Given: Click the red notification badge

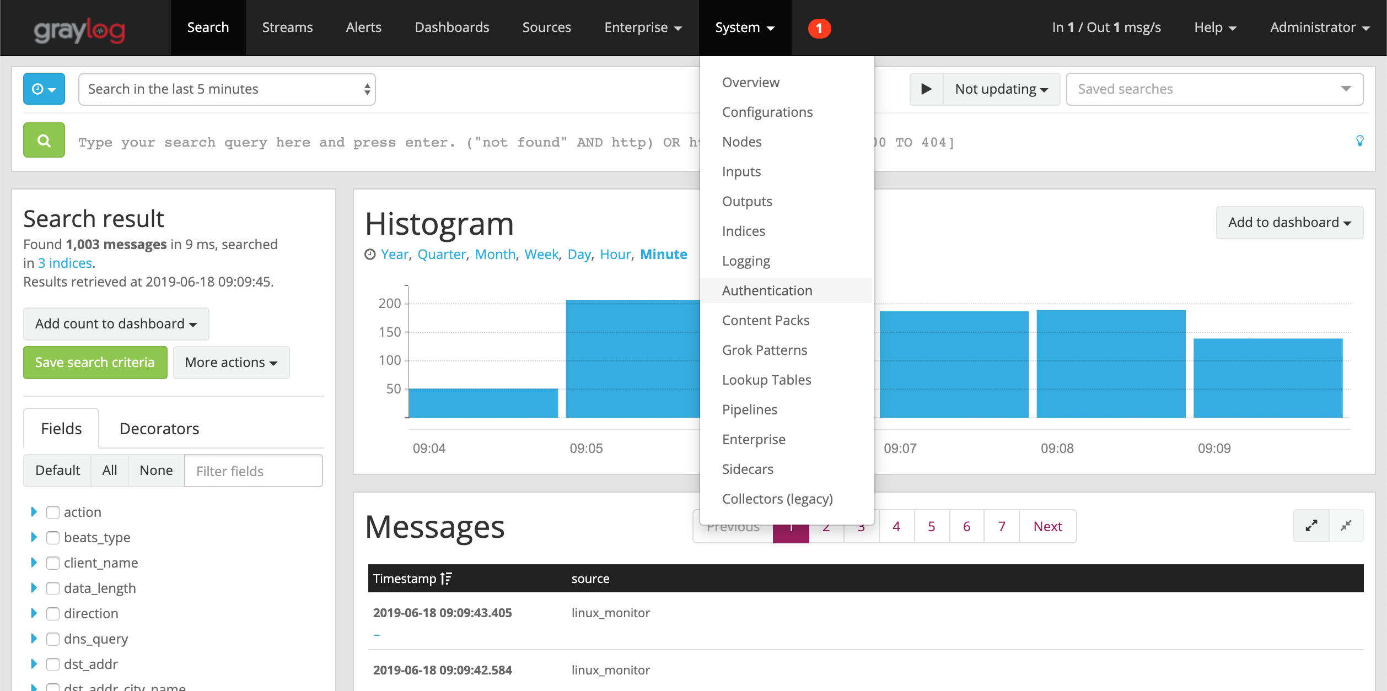Looking at the screenshot, I should 819,28.
